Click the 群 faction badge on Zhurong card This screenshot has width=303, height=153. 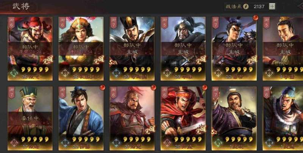point(64,73)
